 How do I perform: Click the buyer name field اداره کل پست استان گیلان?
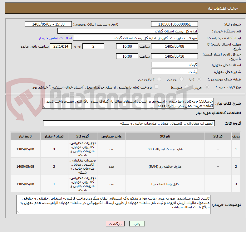pos(128,31)
